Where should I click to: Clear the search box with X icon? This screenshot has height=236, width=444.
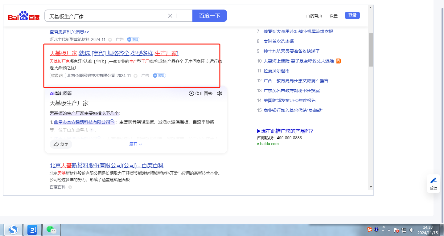pyautogui.click(x=170, y=16)
